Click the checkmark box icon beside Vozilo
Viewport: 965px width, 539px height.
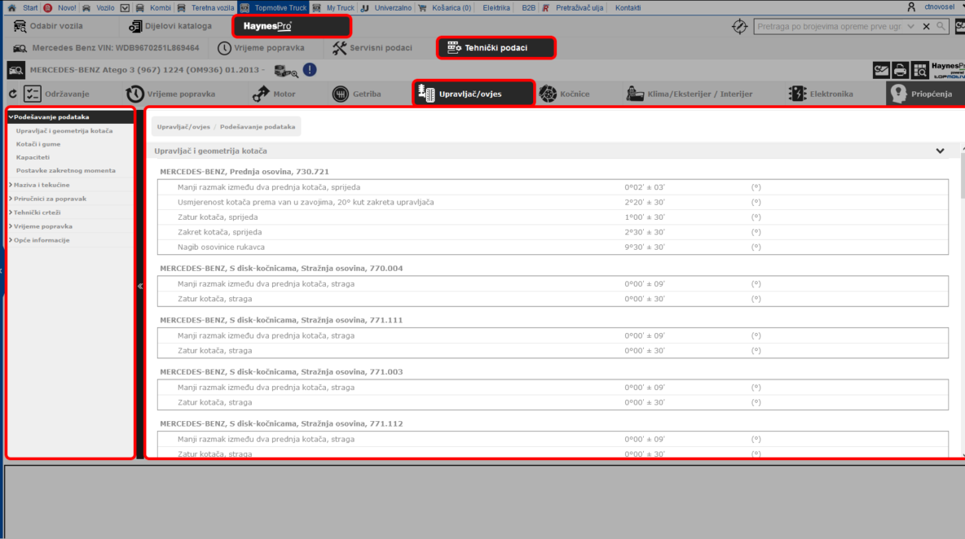(x=125, y=8)
